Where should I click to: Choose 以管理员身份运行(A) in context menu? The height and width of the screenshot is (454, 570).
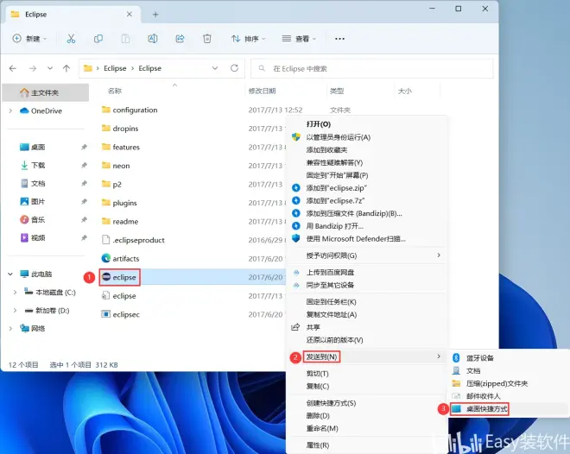click(338, 136)
